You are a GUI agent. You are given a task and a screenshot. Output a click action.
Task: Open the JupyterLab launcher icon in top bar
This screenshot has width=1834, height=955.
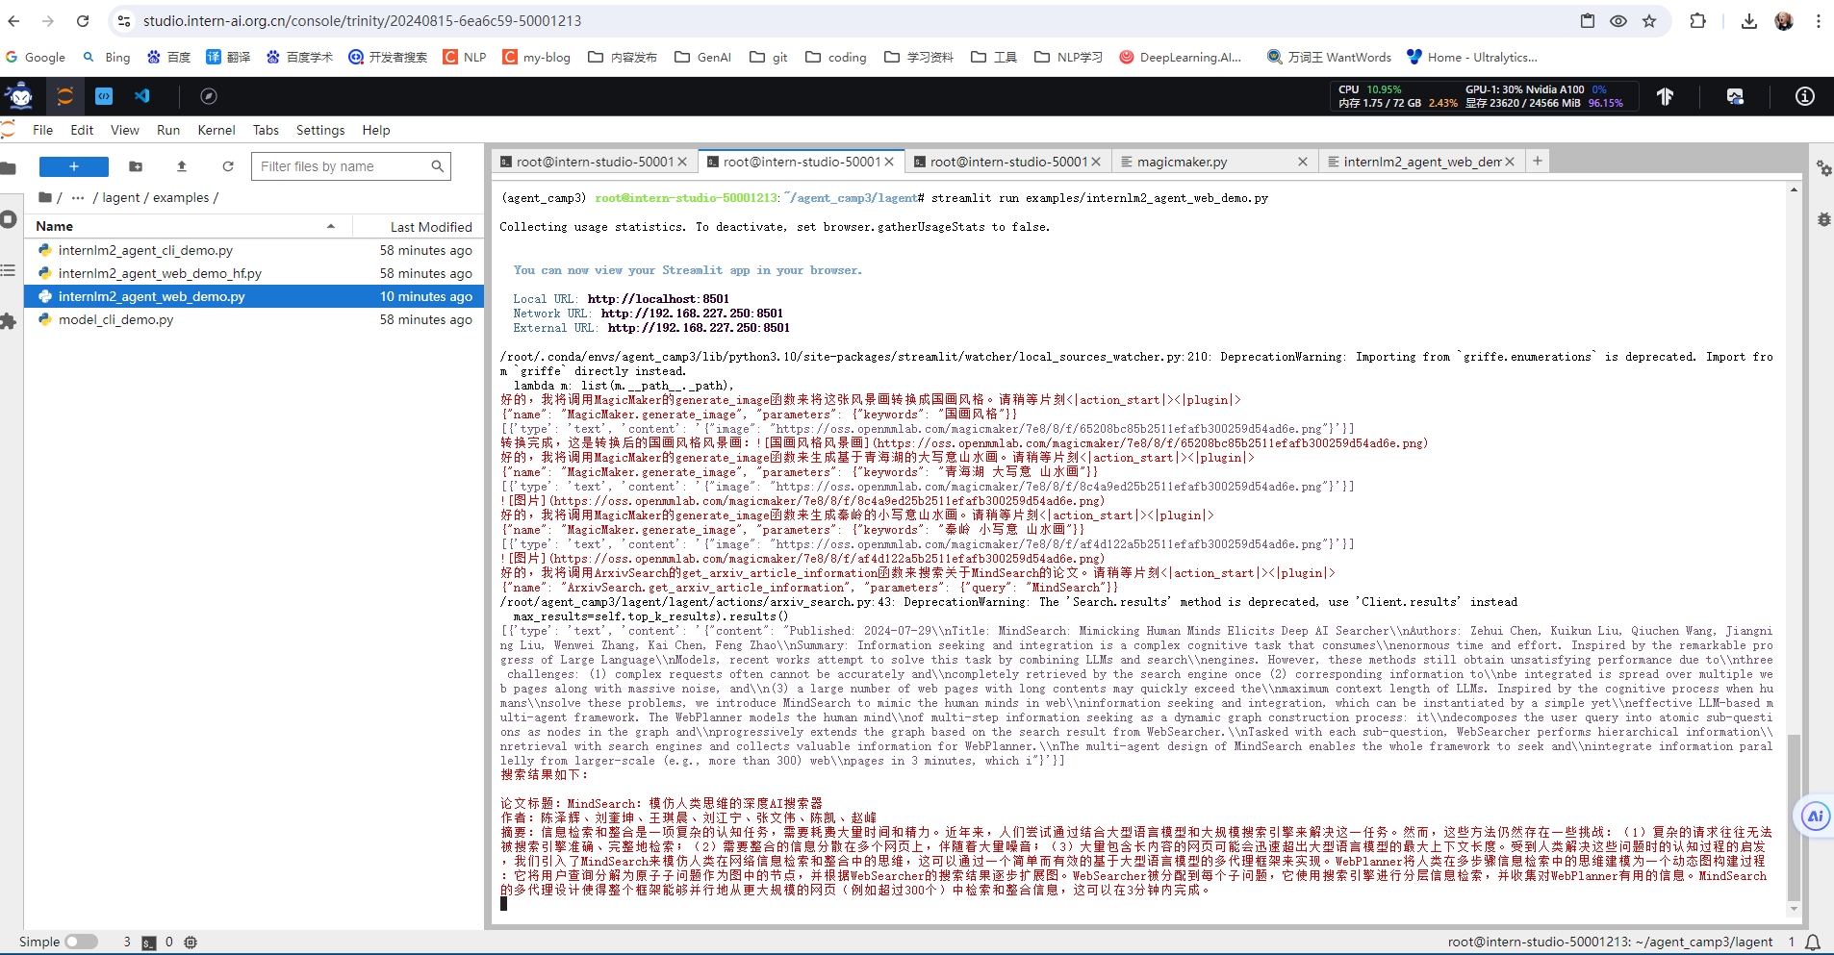pyautogui.click(x=64, y=96)
